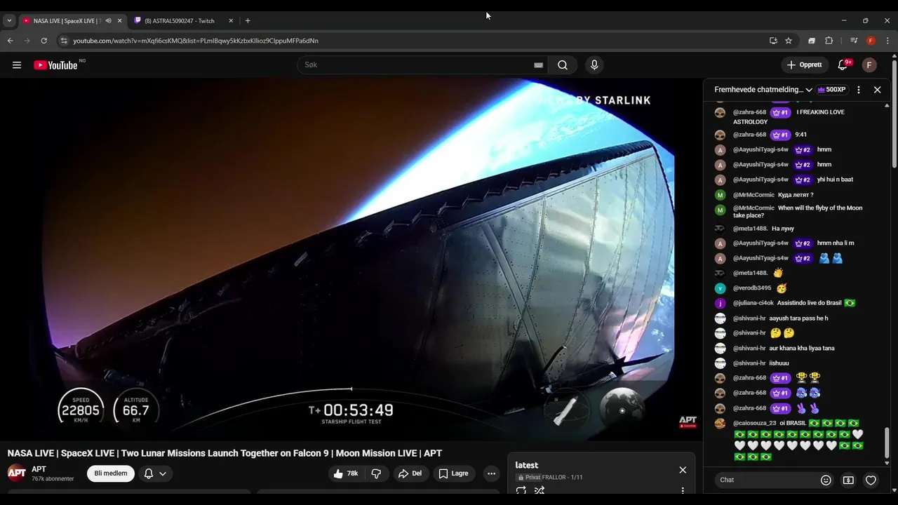Click the @verodb3495 chat username

[751, 288]
